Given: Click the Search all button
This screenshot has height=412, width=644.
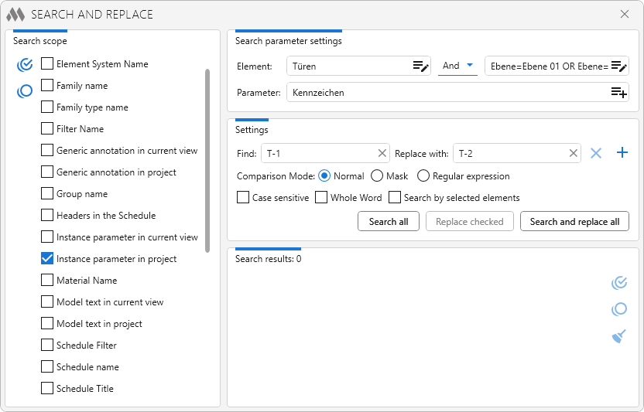Looking at the screenshot, I should (388, 222).
